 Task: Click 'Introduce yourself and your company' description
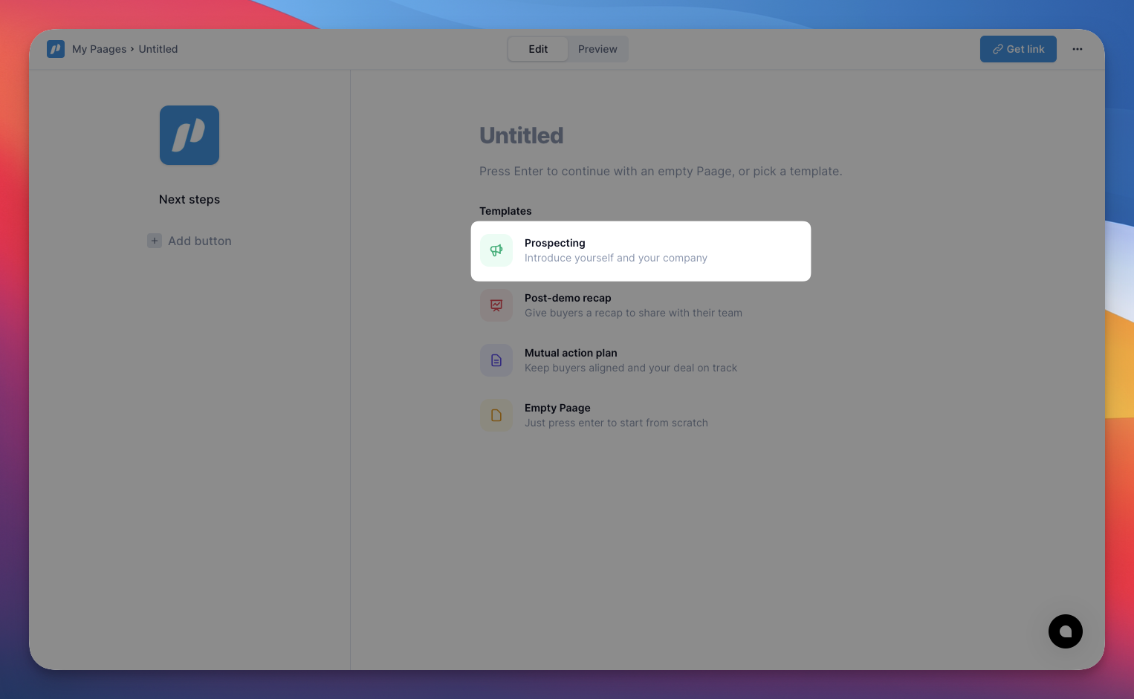(616, 258)
